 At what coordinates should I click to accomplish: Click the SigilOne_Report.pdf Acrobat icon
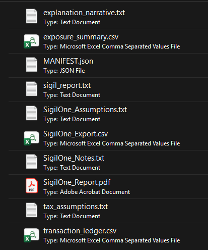tap(32, 186)
